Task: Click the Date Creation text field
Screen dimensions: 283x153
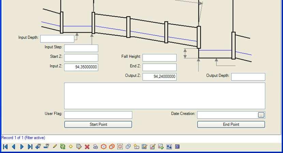Action: 227,115
